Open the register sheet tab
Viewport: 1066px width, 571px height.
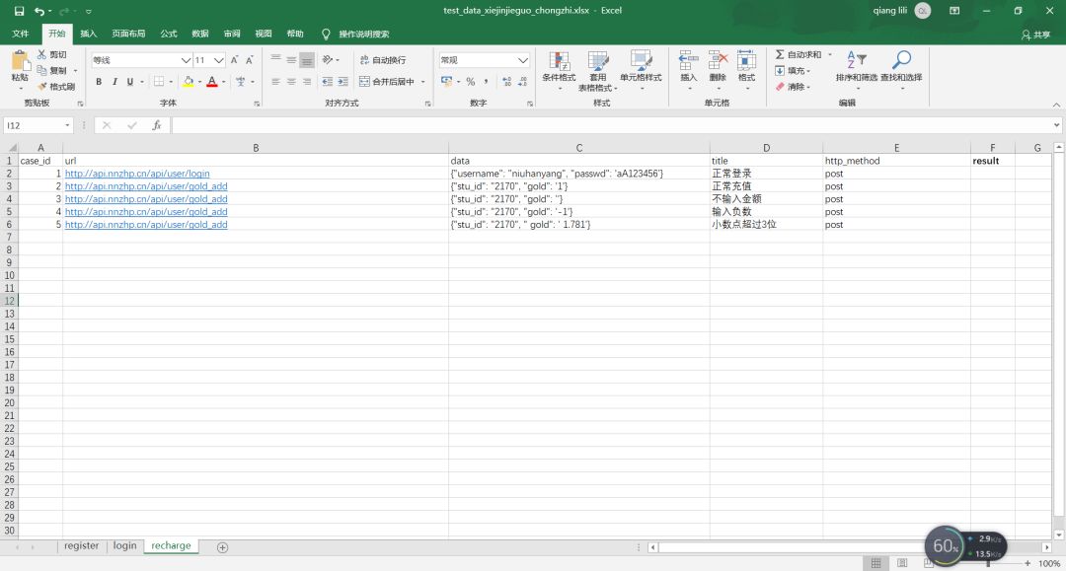[x=82, y=546]
